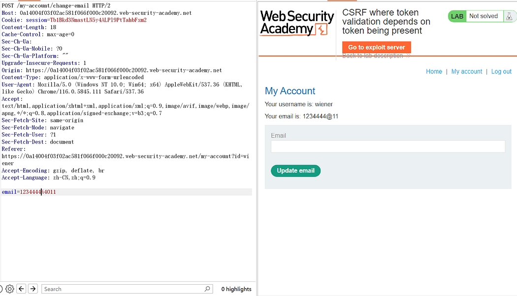Follow the Back to lab description link
Viewport: 517px width, 296px height.
(x=376, y=56)
